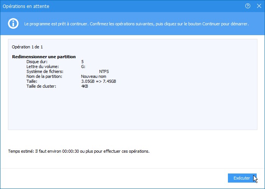265x189 pixels.
Task: Click the NTFS file system value
Action: pos(104,71)
